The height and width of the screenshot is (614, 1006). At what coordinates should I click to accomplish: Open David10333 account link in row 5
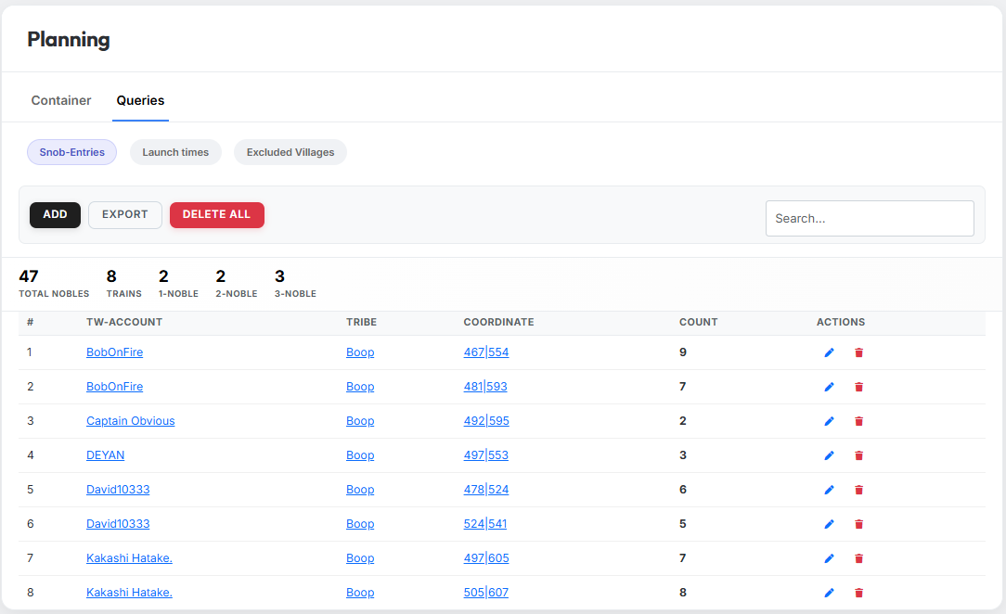pos(118,490)
